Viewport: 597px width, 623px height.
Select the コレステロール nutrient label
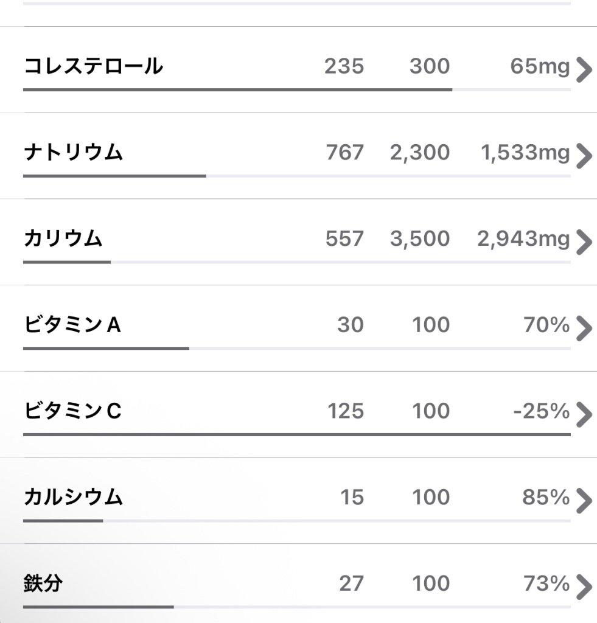[x=93, y=66]
